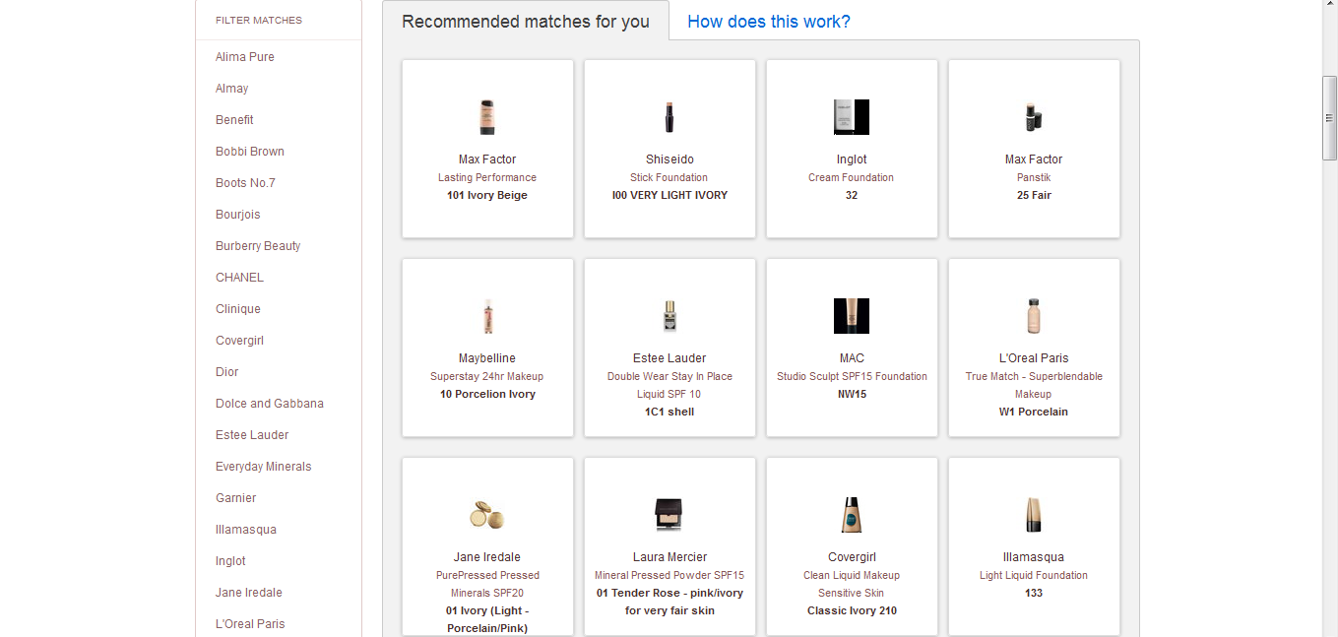Open Illamasqua Light Liquid Foundation link
The image size is (1338, 637).
coord(1034,575)
